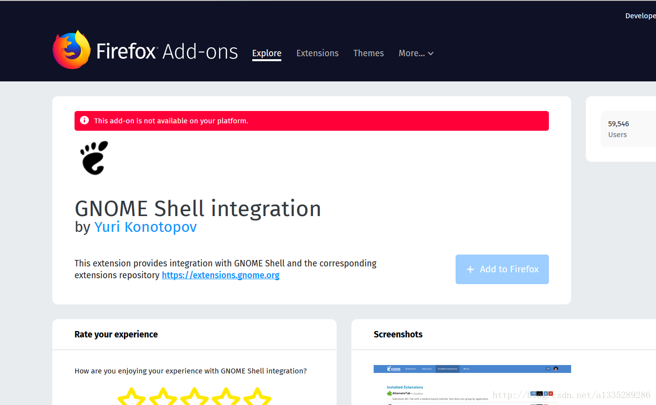Click the Users label in stats card
The width and height of the screenshot is (656, 405).
(617, 135)
